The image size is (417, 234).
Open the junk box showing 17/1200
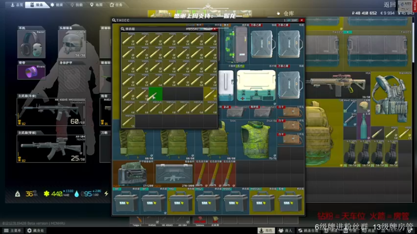(x=133, y=174)
